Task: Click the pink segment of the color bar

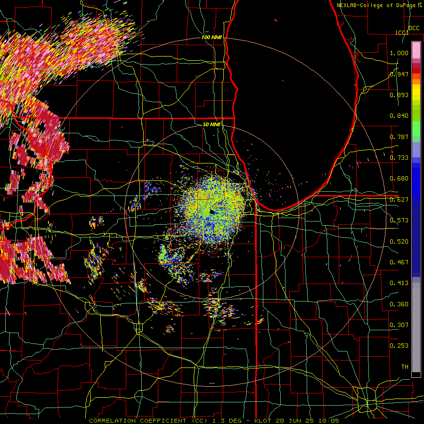Action: pos(416,50)
